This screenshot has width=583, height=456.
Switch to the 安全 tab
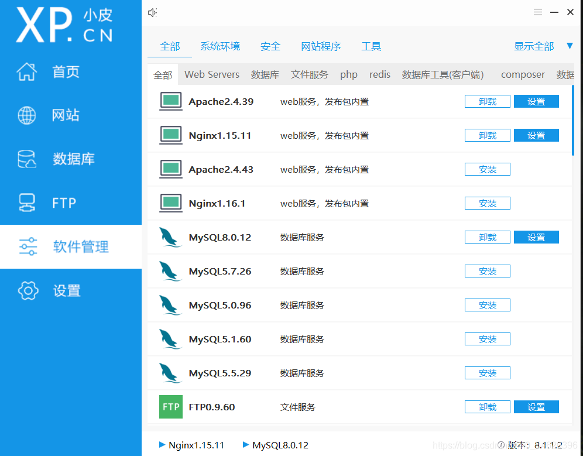click(270, 46)
